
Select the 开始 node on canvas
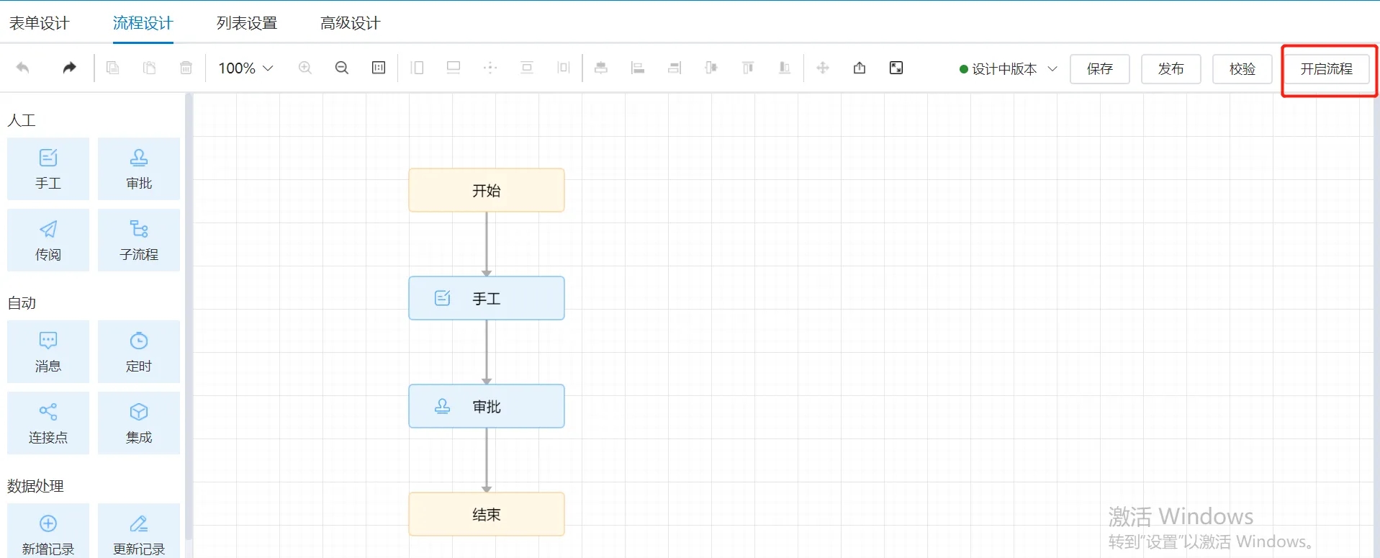(x=487, y=191)
